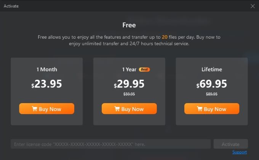Click the cart icon under Lifetime plan

click(200, 109)
